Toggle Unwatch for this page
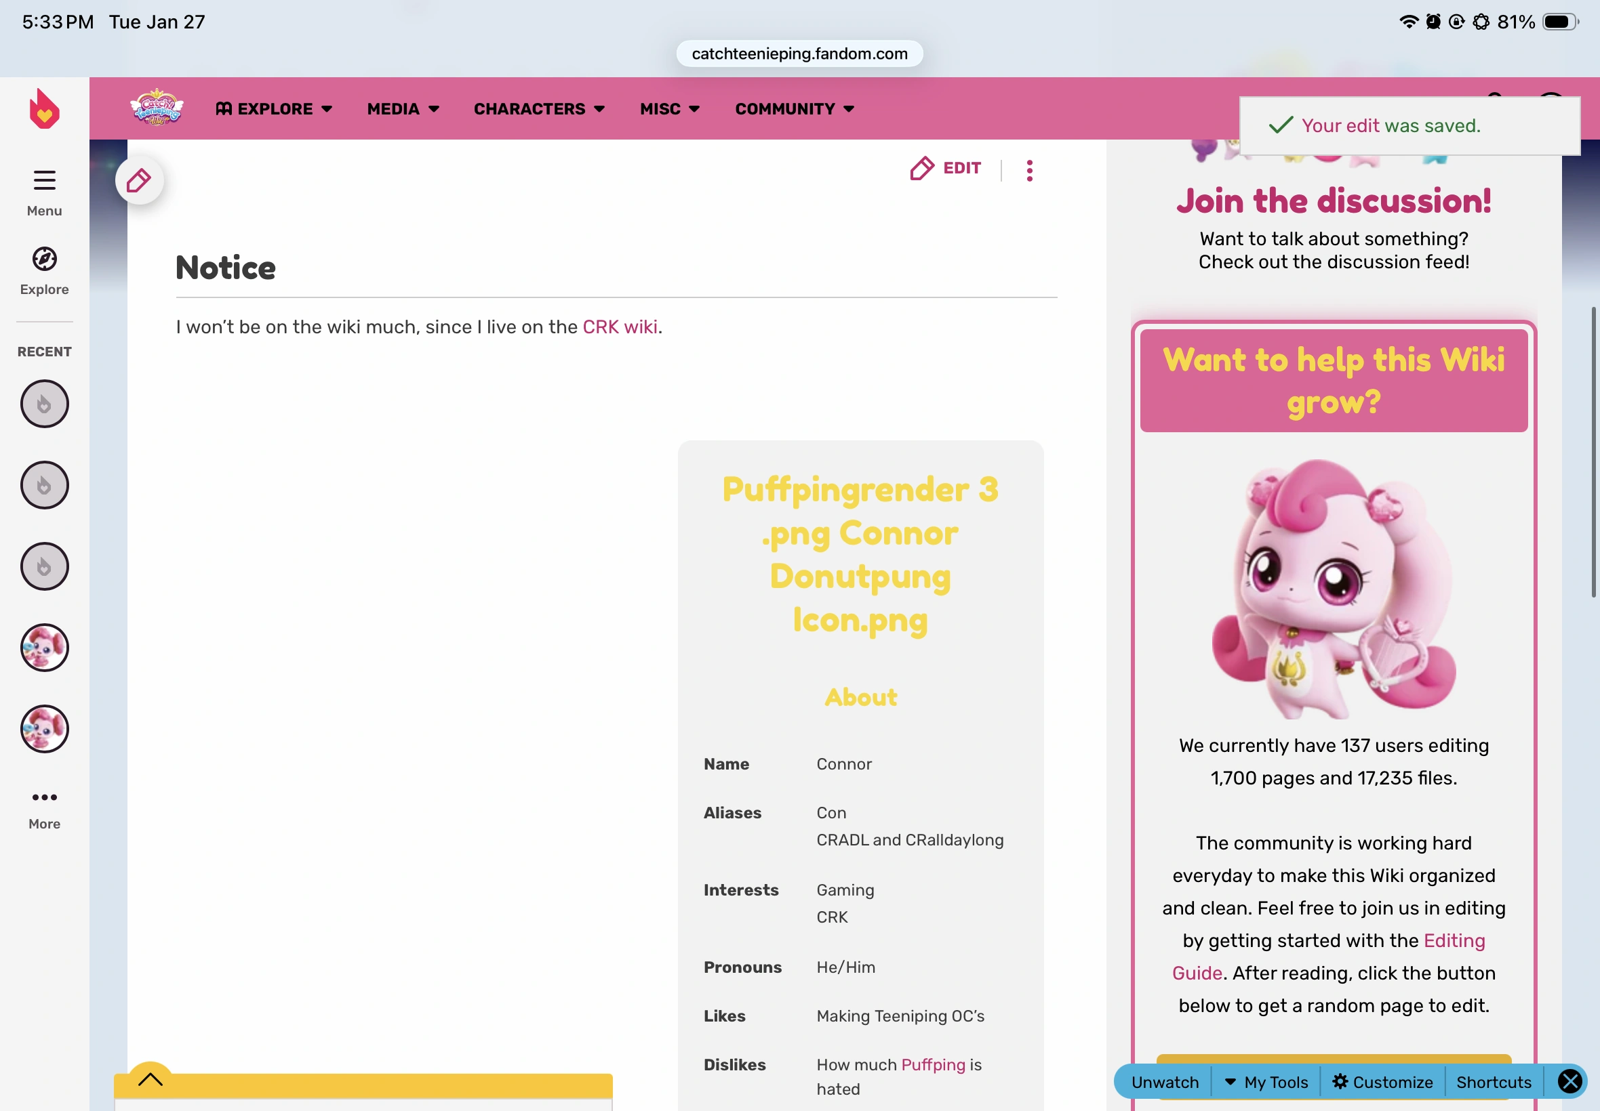 pyautogui.click(x=1165, y=1082)
